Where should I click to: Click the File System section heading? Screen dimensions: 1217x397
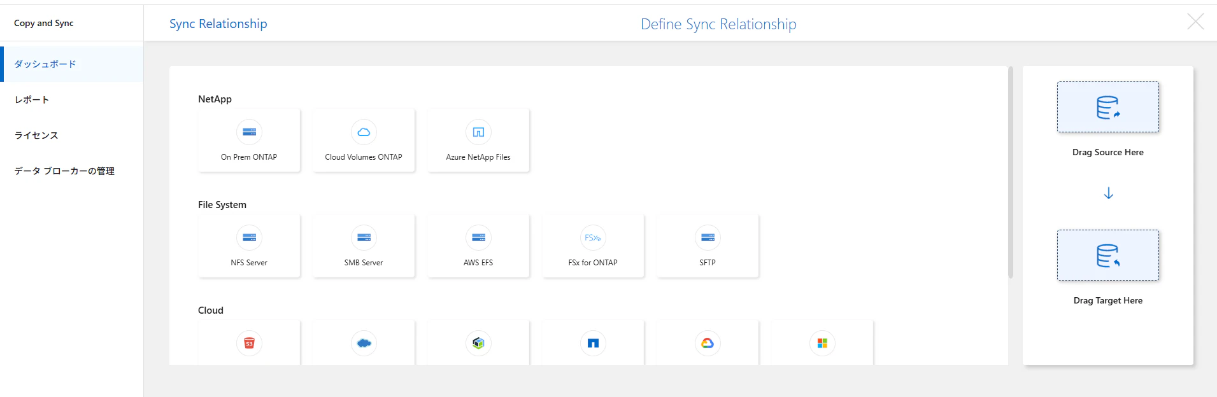(222, 205)
